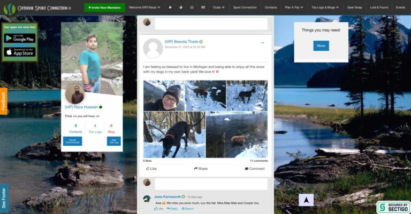Screen dimensions: 411x214
Task: Like Brenda Theile's snow post
Action: click(151, 168)
